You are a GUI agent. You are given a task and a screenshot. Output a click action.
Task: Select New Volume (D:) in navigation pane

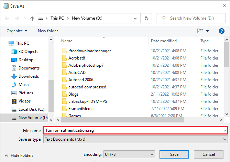coord(24,118)
